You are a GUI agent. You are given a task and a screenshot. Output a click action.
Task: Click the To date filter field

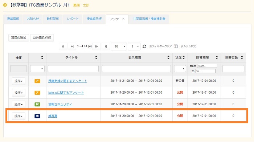tap(205, 71)
